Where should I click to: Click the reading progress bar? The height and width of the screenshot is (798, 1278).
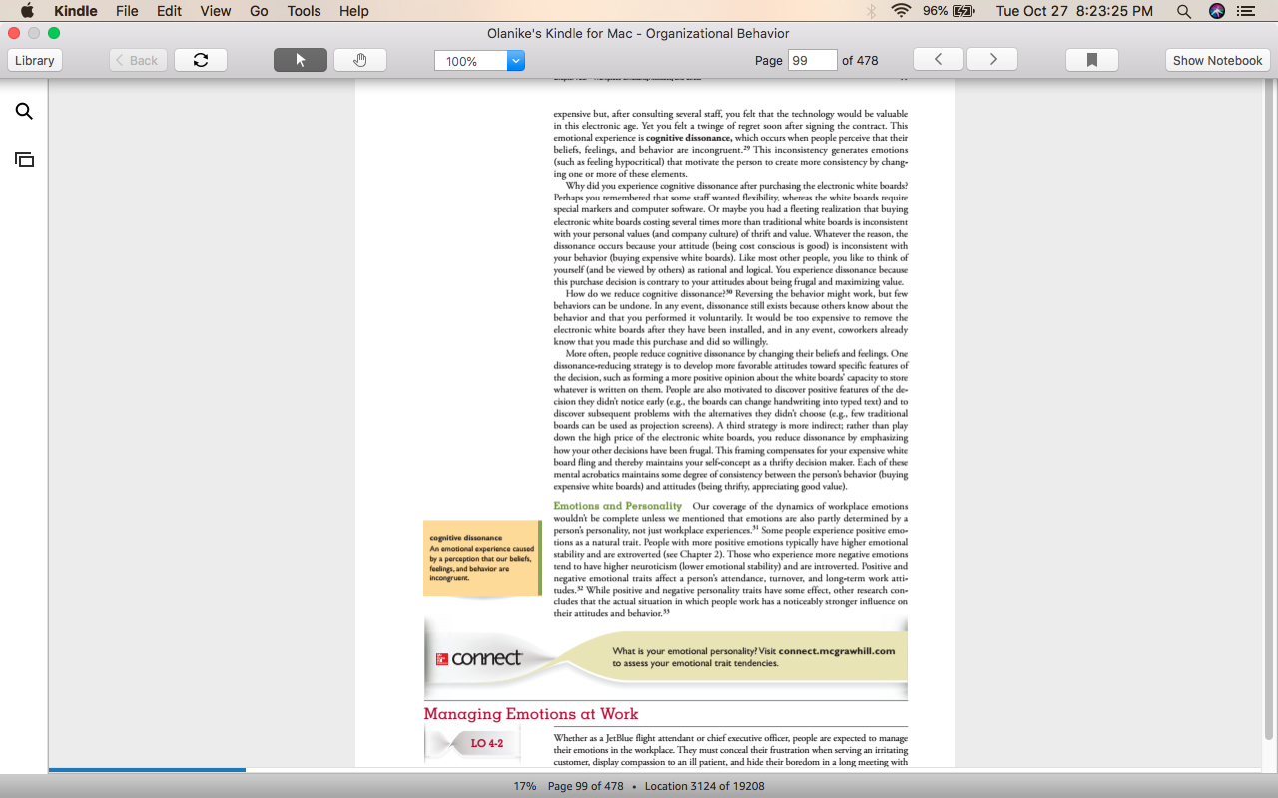657,770
